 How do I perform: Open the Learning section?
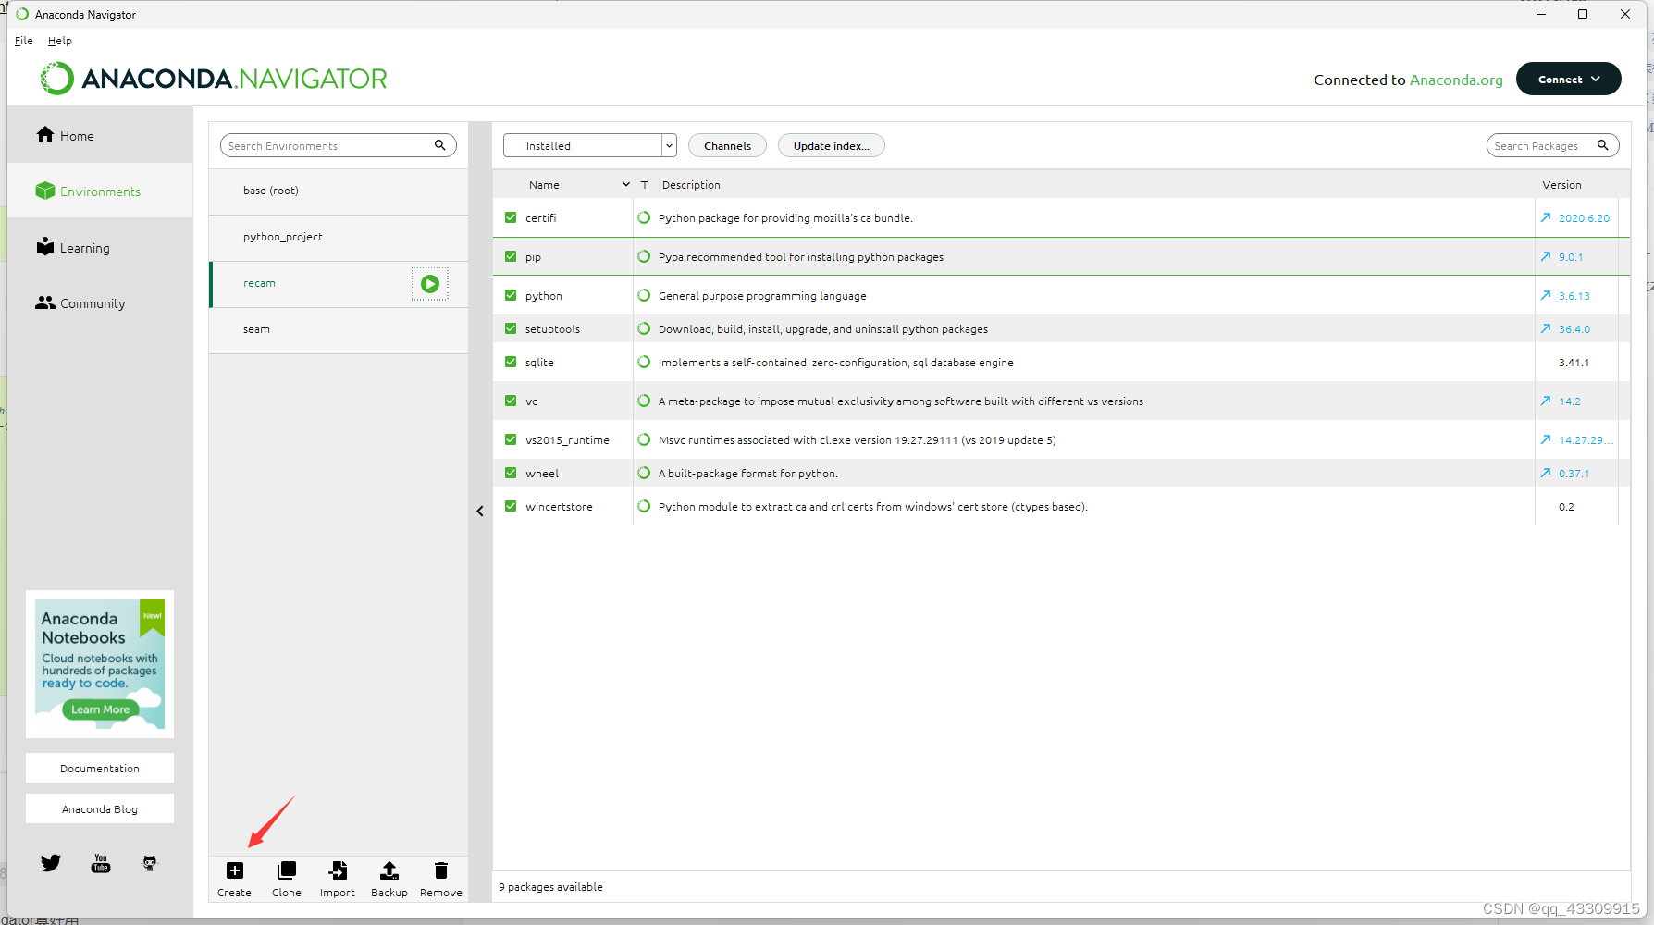[x=73, y=248]
